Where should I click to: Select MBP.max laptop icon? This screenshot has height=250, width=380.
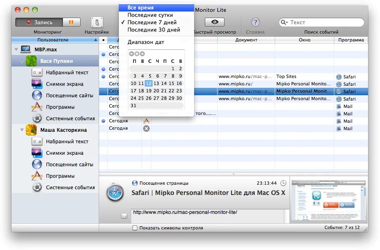click(25, 49)
